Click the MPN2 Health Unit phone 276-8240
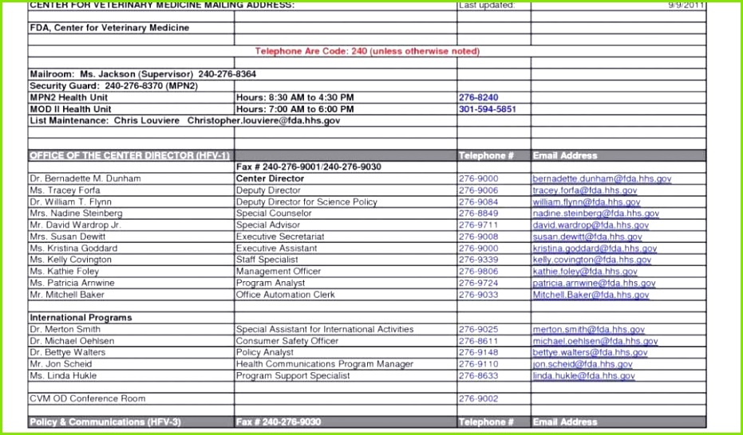Image resolution: width=743 pixels, height=435 pixels. [x=479, y=98]
